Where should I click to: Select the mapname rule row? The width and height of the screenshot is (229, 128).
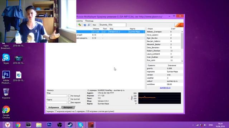[165, 72]
